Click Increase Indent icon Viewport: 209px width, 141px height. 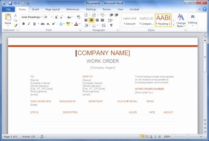pyautogui.click(x=116, y=15)
